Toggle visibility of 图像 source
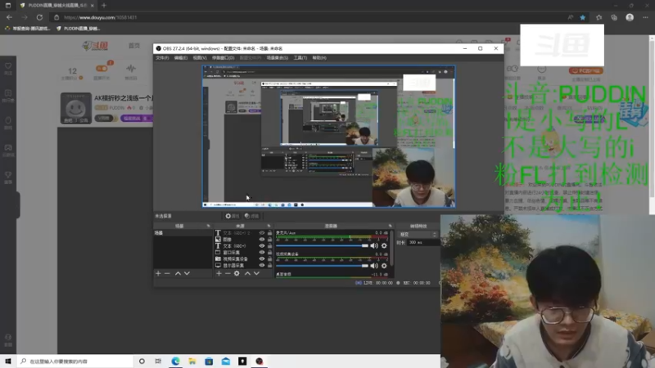655x368 pixels. [x=262, y=240]
